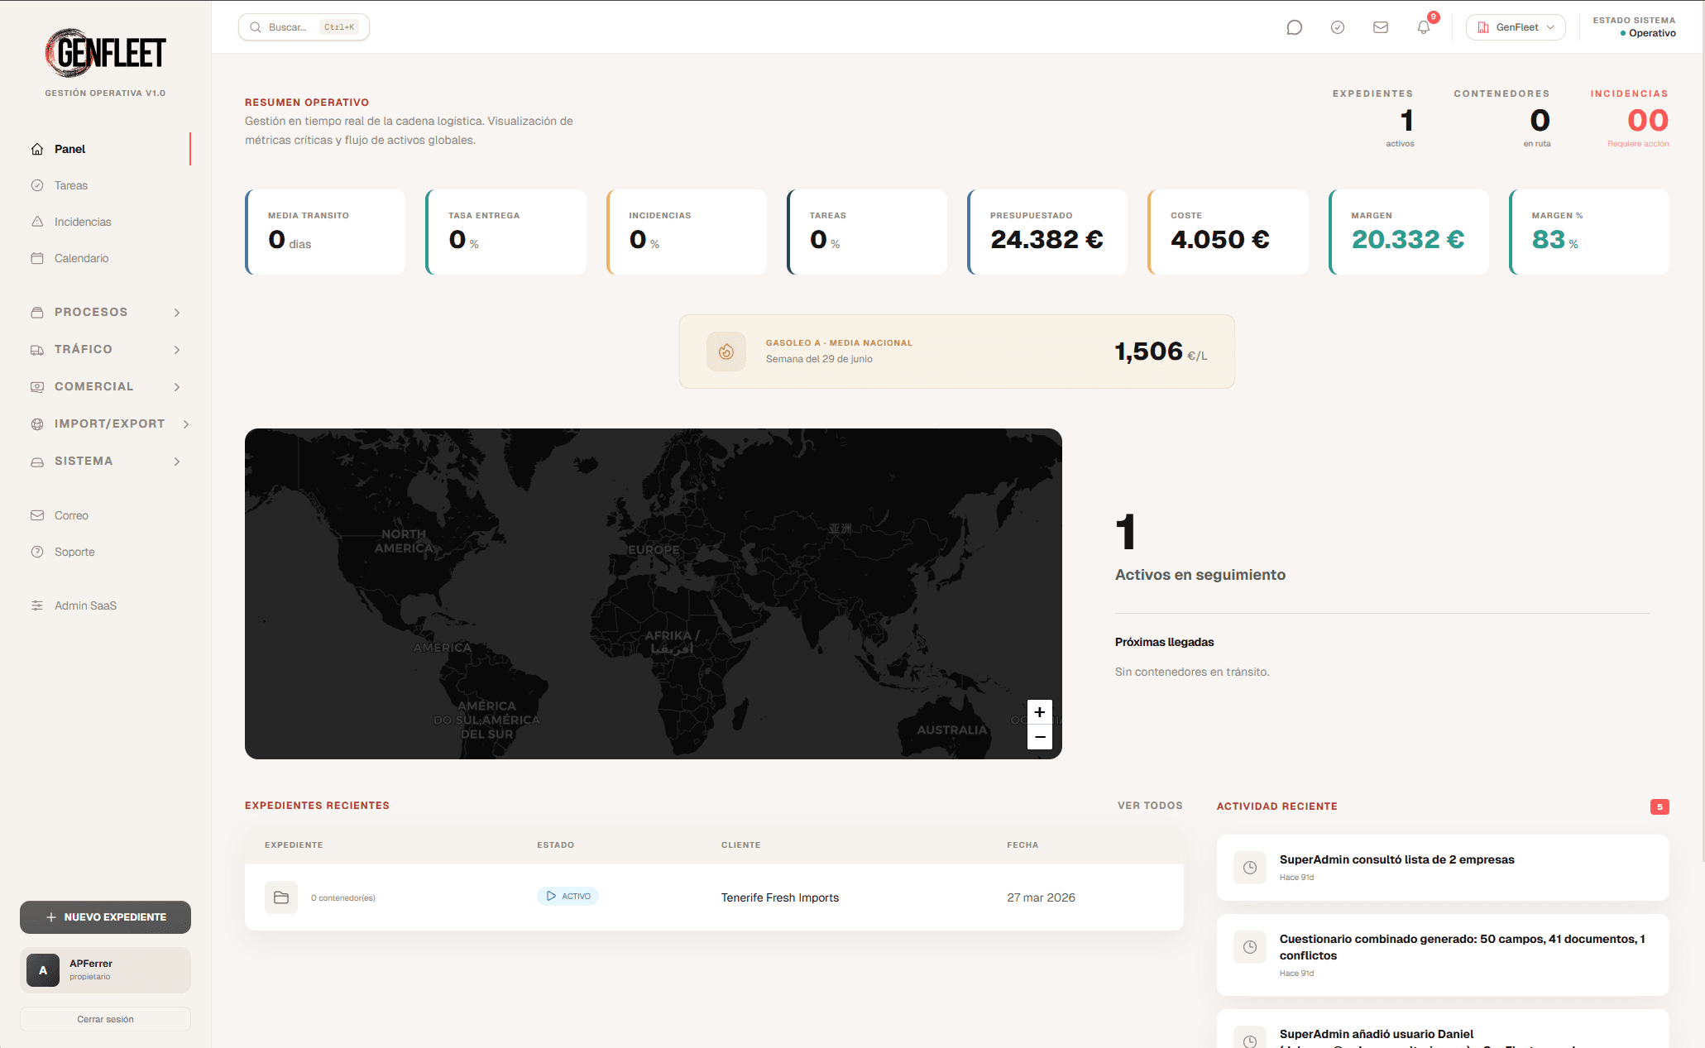The image size is (1705, 1048).
Task: Click the Correo envelope icon in sidebar
Action: 37,515
